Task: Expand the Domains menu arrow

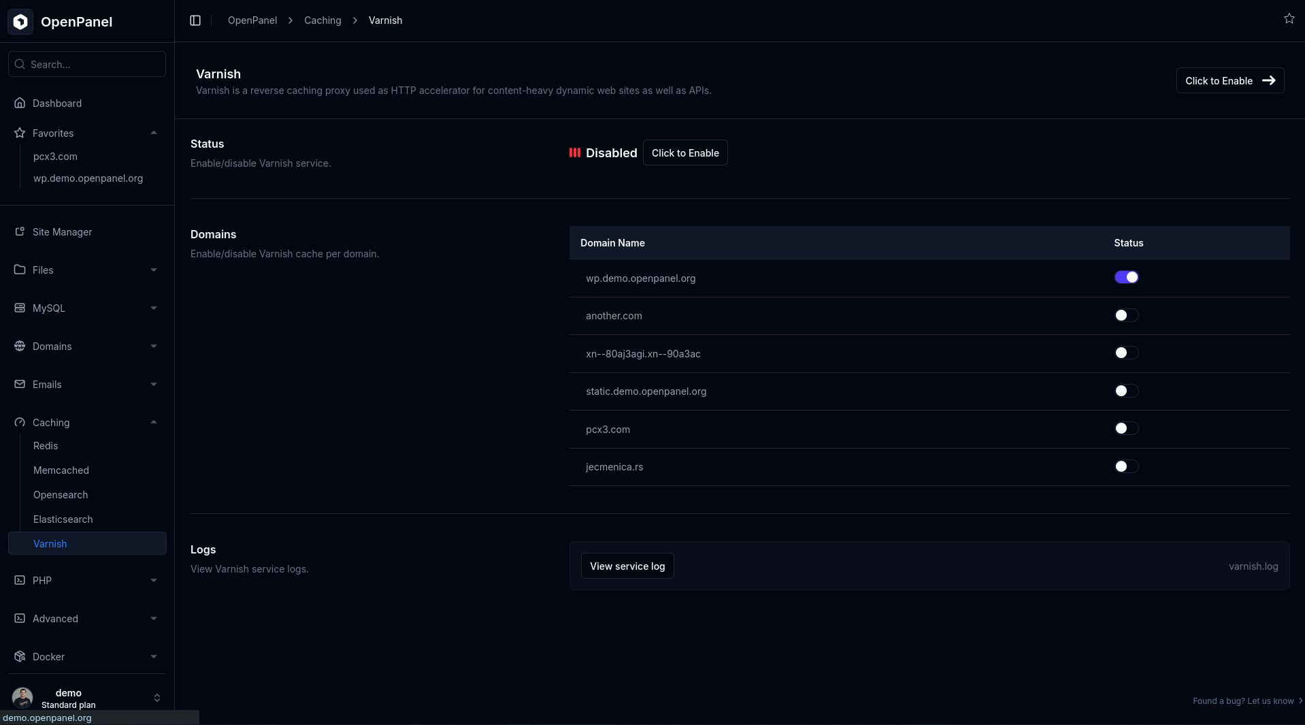Action: click(x=154, y=346)
